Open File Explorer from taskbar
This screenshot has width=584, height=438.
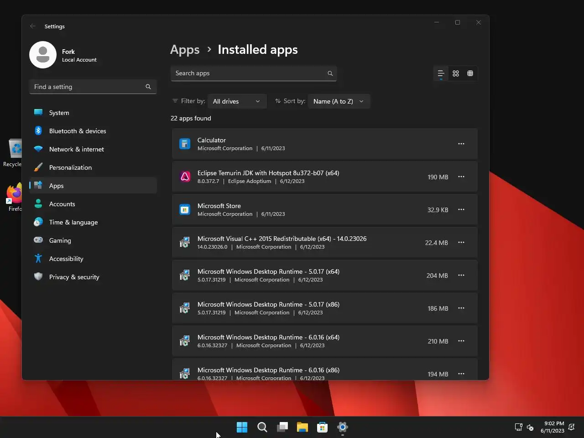[302, 427]
